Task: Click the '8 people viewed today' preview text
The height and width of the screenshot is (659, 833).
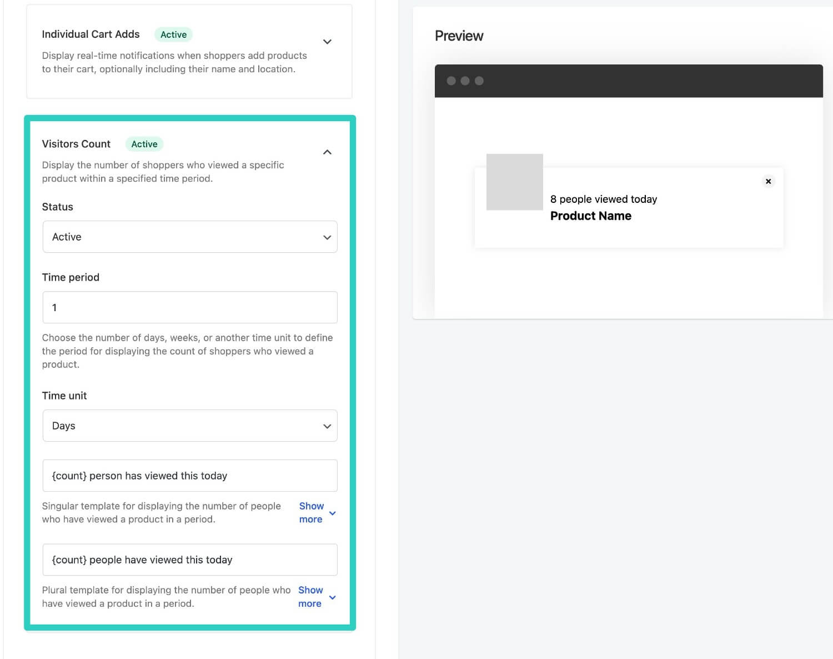Action: pos(604,199)
